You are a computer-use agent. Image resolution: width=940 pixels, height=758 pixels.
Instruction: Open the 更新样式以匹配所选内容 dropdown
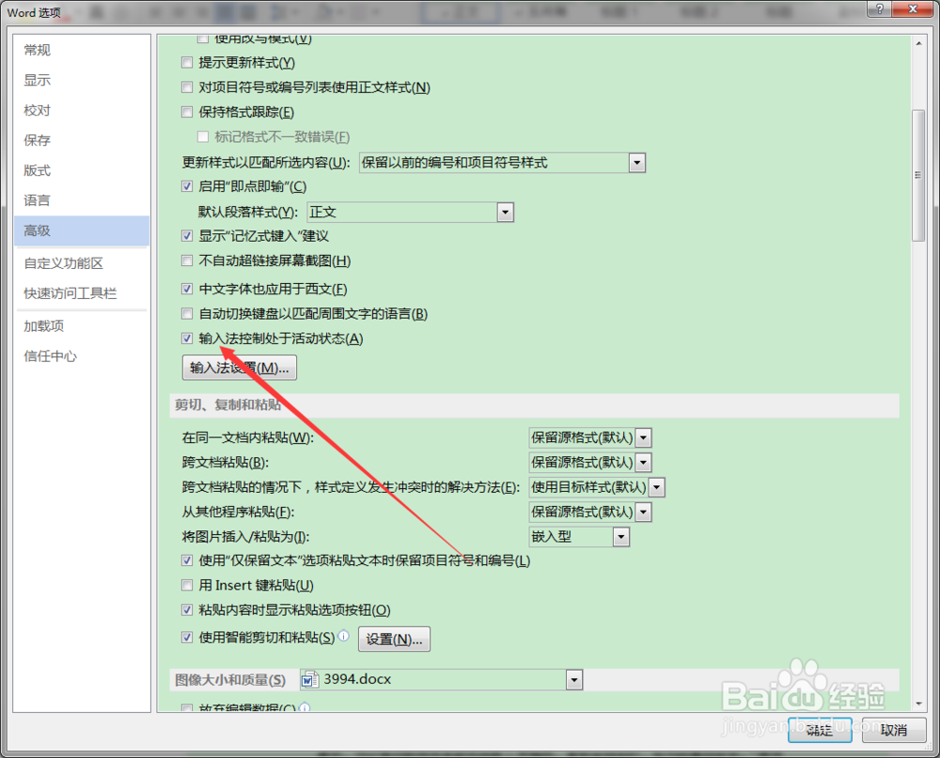[637, 162]
